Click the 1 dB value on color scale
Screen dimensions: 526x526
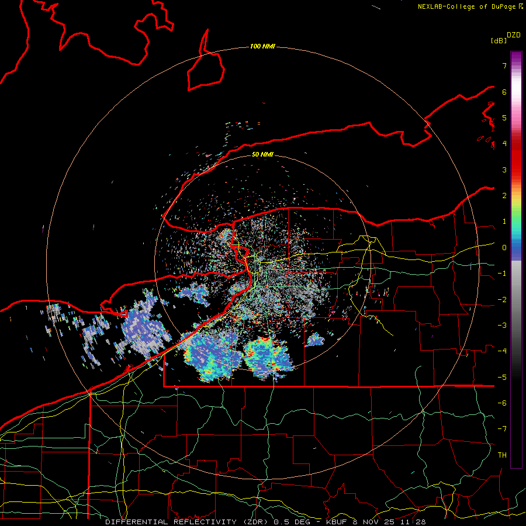504,222
